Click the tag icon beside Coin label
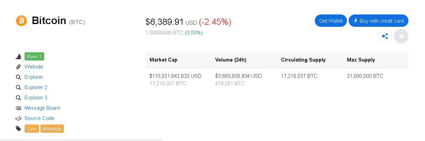425x141 pixels. point(19,129)
